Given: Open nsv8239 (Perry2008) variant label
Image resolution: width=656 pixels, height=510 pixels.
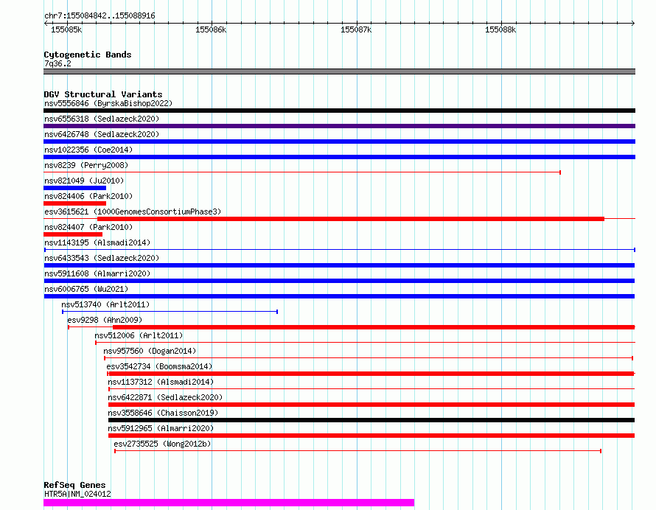Looking at the screenshot, I should [x=86, y=165].
